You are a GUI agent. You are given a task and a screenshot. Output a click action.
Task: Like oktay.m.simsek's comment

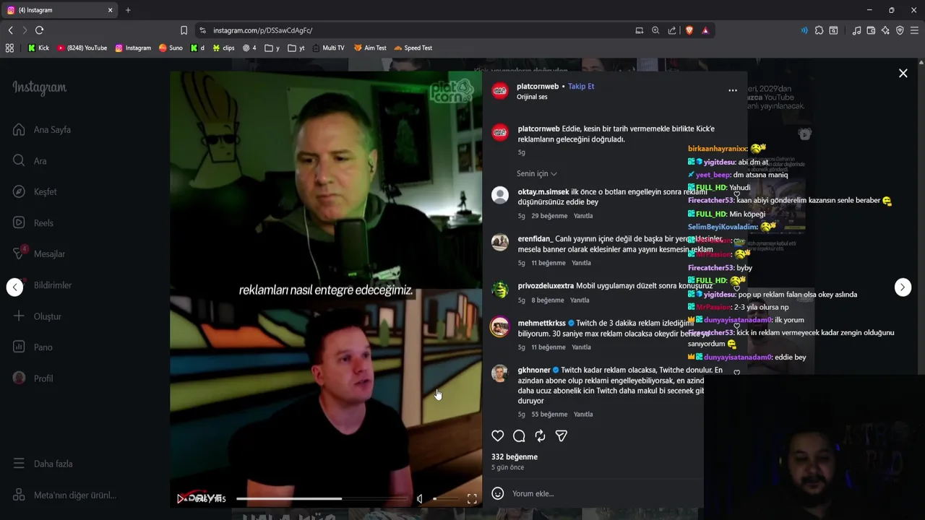click(x=736, y=194)
